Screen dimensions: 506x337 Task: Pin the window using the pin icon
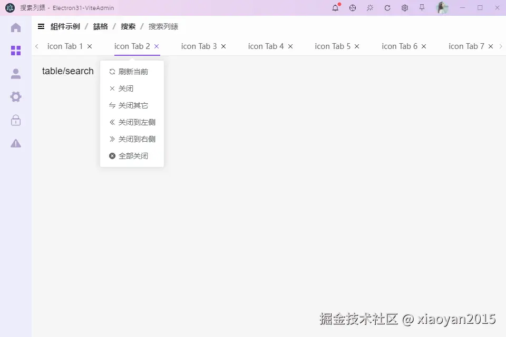[x=421, y=7]
